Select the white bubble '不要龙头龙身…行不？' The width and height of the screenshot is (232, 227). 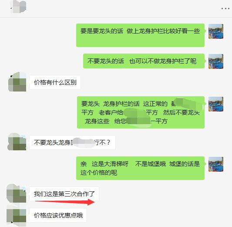pos(72,142)
